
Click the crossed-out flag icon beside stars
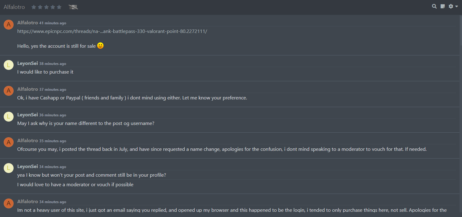73,7
